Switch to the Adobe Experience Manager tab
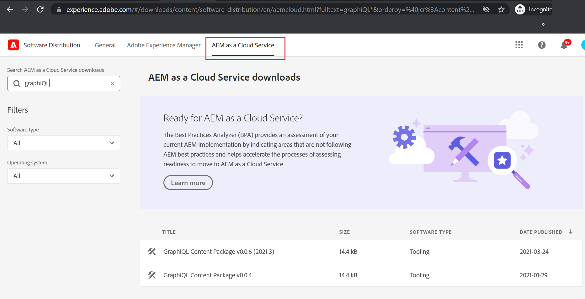 pos(164,45)
